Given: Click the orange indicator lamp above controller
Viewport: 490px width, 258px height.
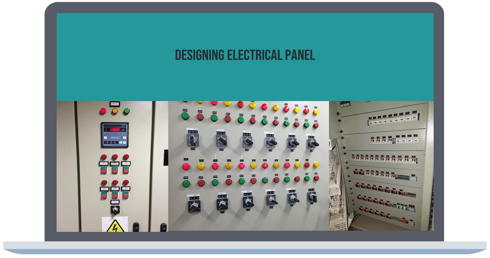Looking at the screenshot, I should (x=115, y=111).
